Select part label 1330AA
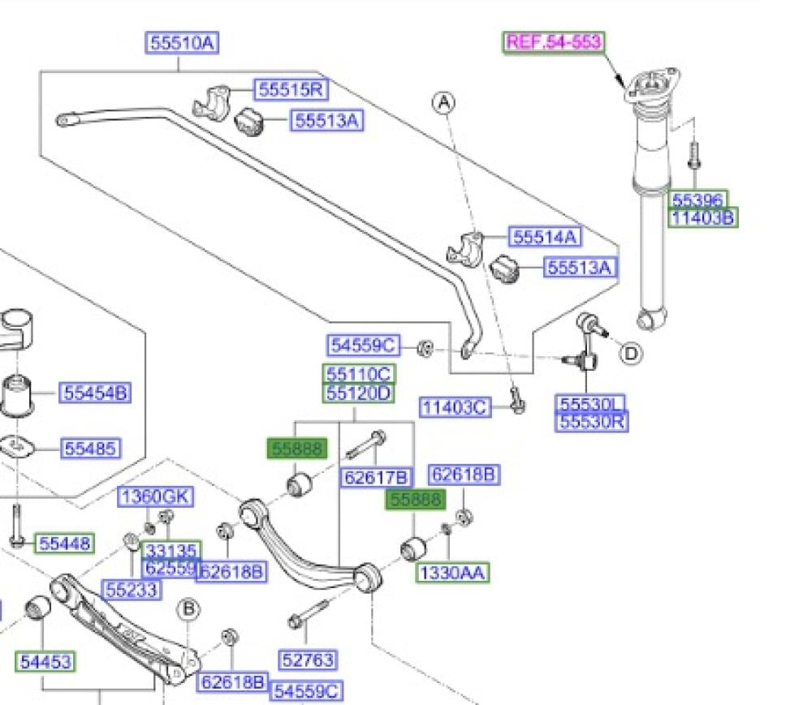This screenshot has width=812, height=705. [x=451, y=573]
